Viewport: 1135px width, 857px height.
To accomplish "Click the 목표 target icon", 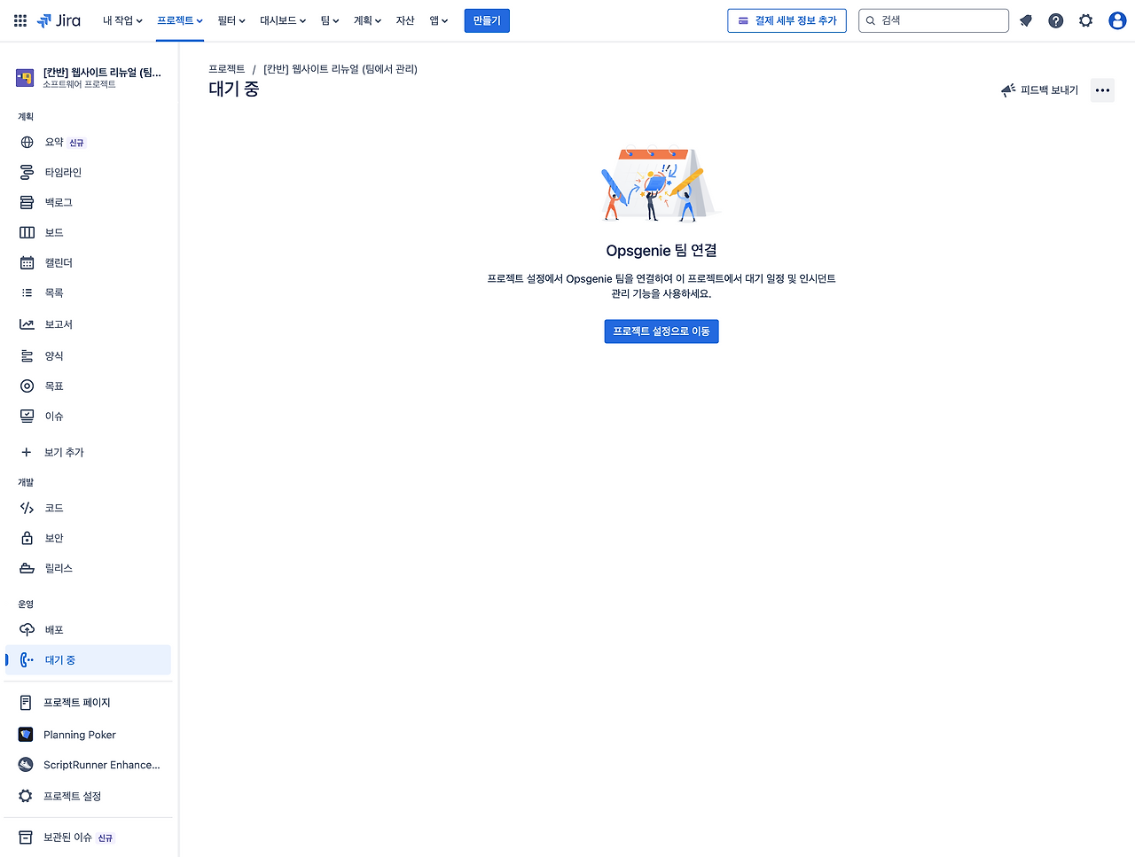I will [x=27, y=386].
